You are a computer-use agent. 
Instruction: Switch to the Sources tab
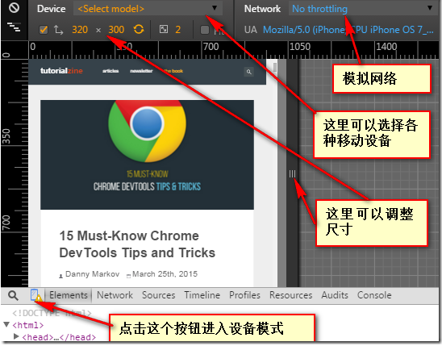click(158, 295)
